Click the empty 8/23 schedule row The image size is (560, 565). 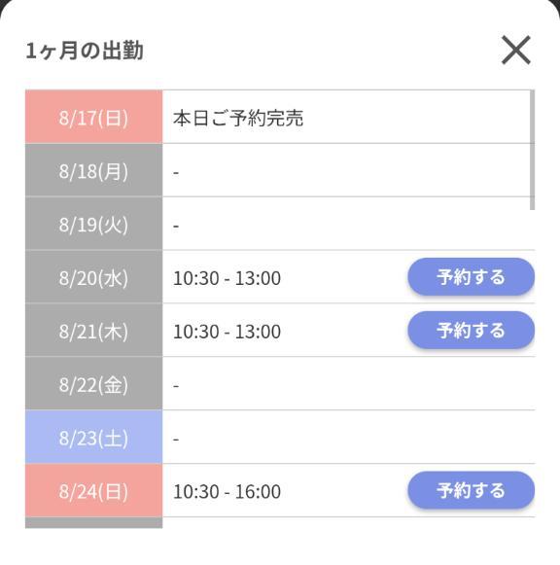349,437
